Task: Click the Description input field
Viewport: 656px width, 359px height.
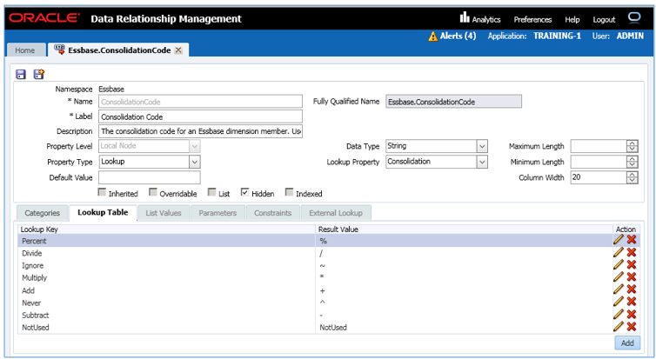Action: [200, 131]
